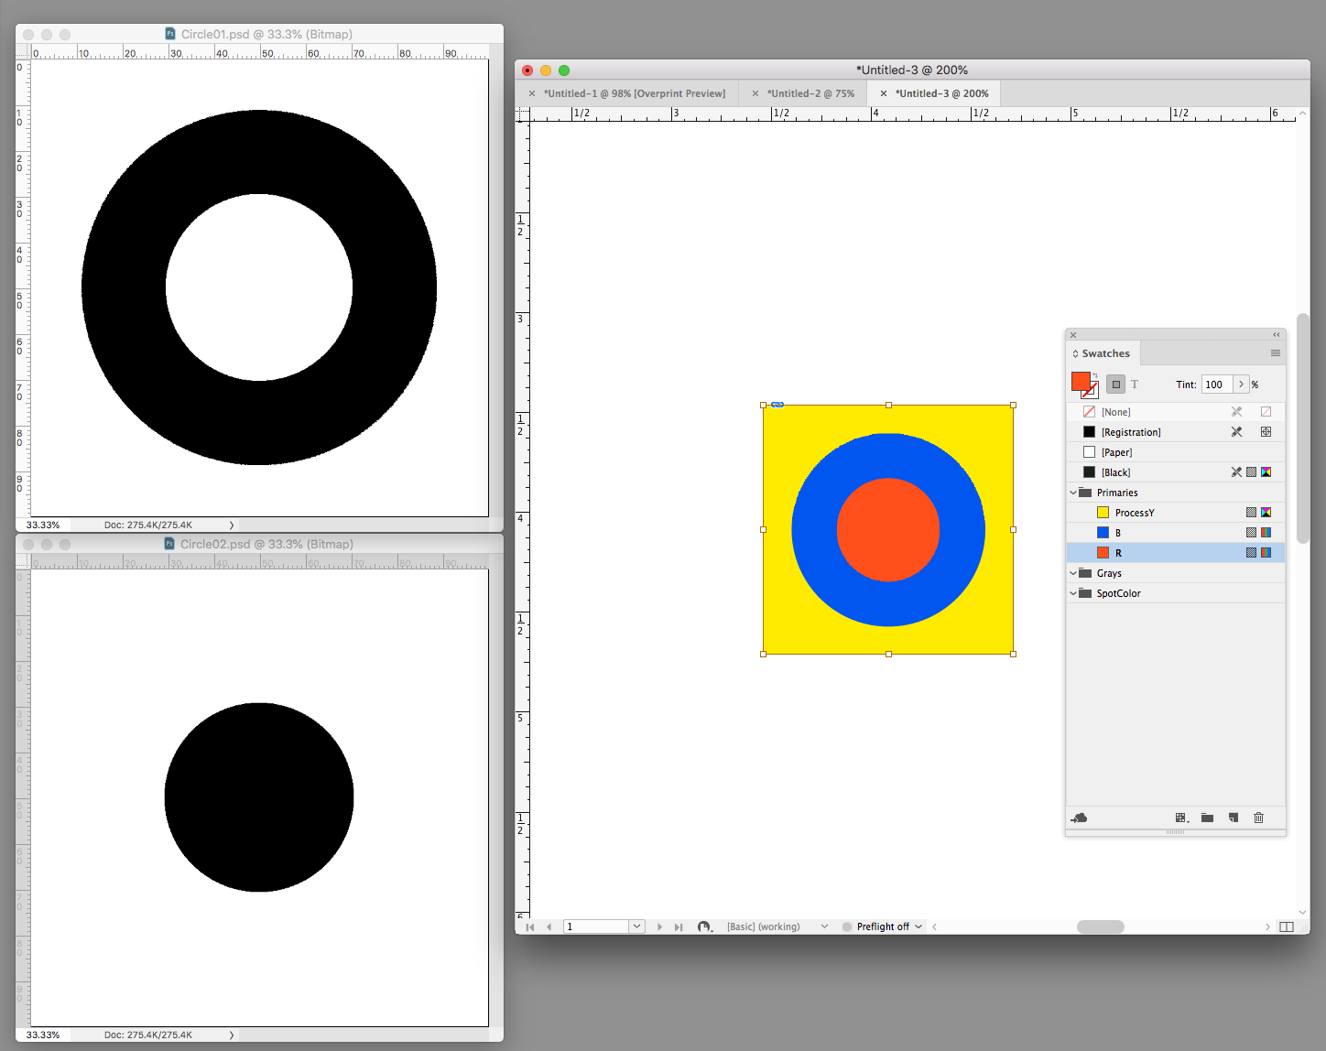Click the split layout view icon
The image size is (1326, 1051).
tap(1287, 926)
